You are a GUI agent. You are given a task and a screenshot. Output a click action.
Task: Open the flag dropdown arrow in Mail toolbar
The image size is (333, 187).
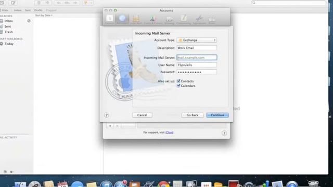point(91,3)
